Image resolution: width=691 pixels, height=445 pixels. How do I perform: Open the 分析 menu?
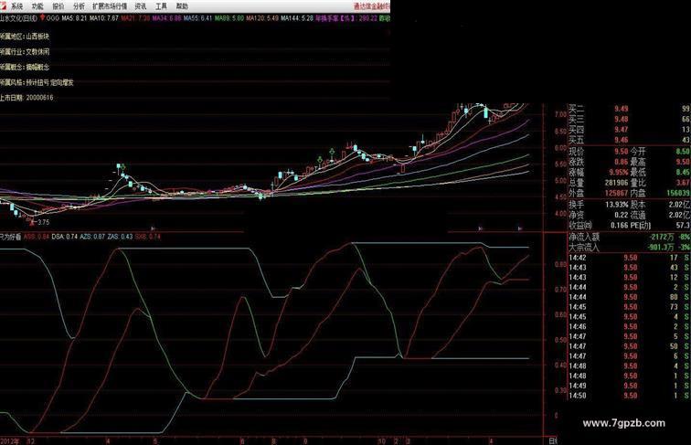click(x=79, y=6)
